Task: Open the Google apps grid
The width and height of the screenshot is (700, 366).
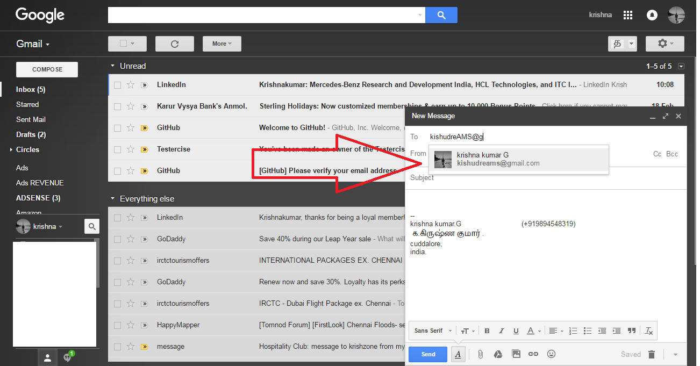Action: [627, 15]
